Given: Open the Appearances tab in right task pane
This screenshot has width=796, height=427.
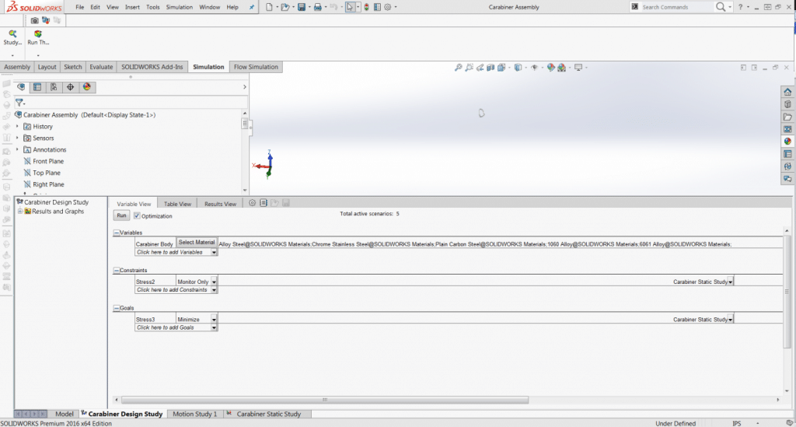Looking at the screenshot, I should 787,141.
